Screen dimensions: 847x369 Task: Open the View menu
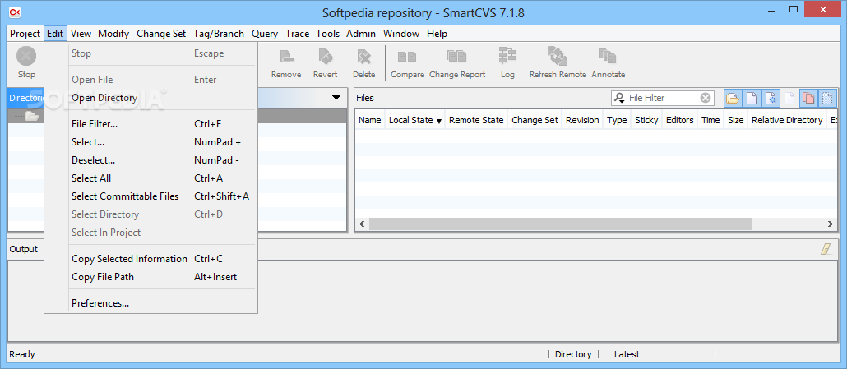pyautogui.click(x=81, y=34)
